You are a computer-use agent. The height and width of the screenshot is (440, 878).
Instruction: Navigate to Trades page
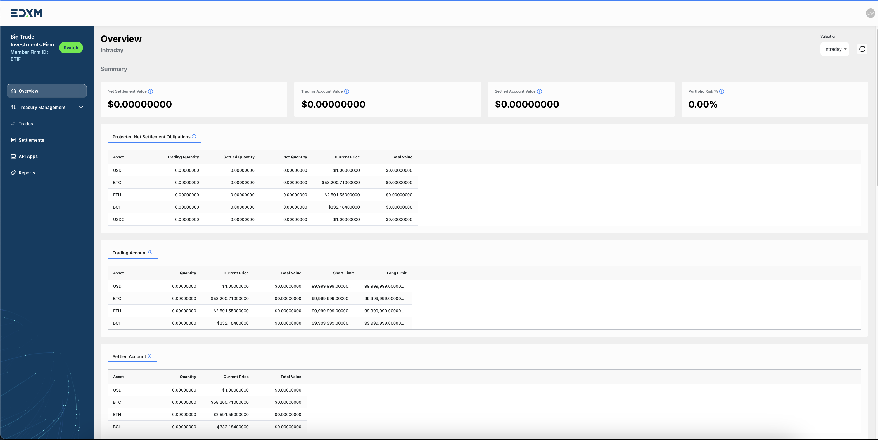(x=47, y=124)
